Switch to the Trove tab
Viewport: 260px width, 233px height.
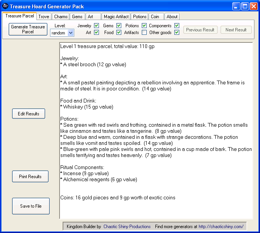pos(44,17)
